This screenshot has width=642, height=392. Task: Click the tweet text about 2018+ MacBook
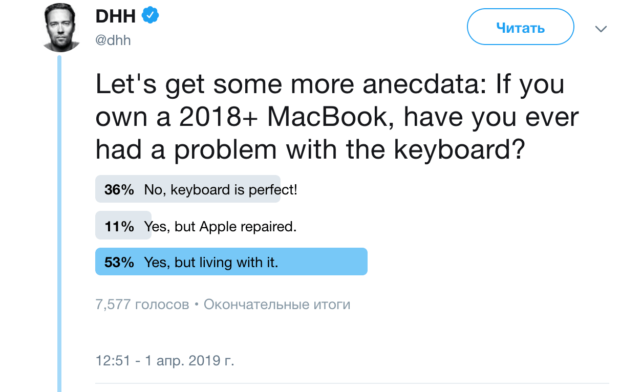[x=337, y=117]
